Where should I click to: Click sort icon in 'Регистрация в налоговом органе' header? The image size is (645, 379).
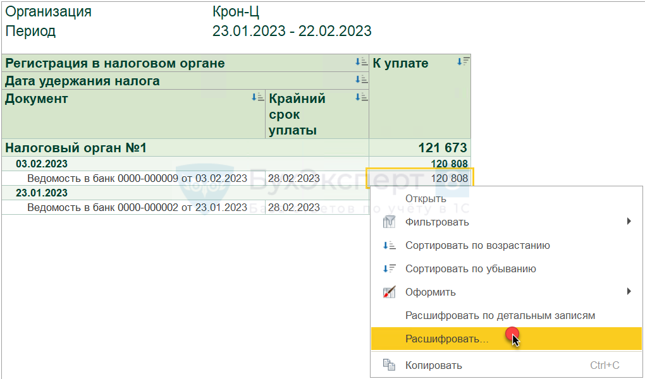coord(361,62)
